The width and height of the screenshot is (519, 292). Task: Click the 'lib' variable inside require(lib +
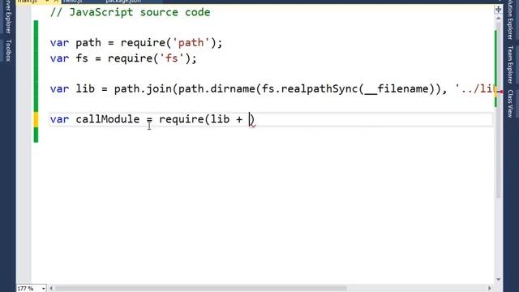click(x=220, y=119)
